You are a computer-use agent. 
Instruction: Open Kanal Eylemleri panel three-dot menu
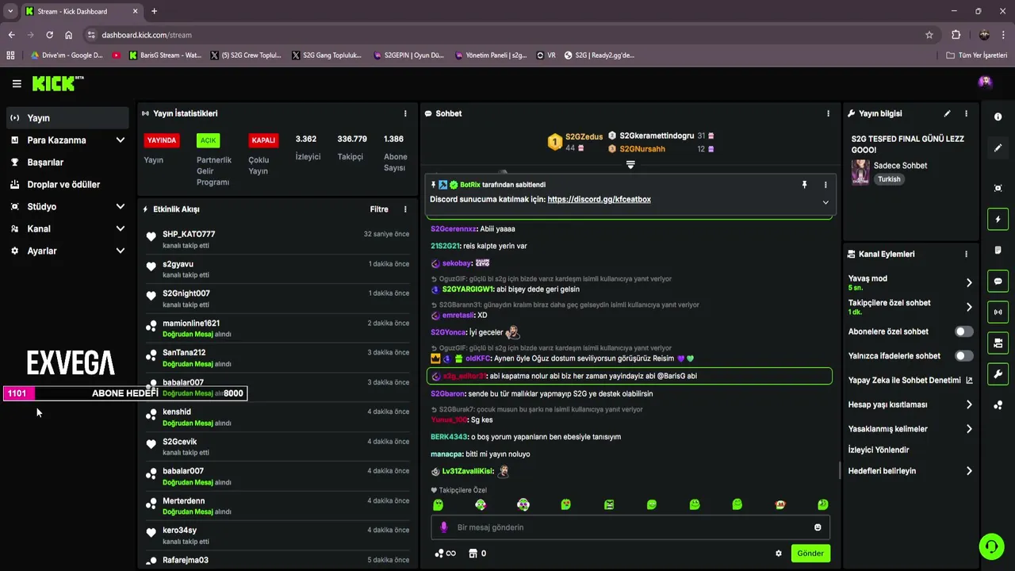(x=966, y=254)
